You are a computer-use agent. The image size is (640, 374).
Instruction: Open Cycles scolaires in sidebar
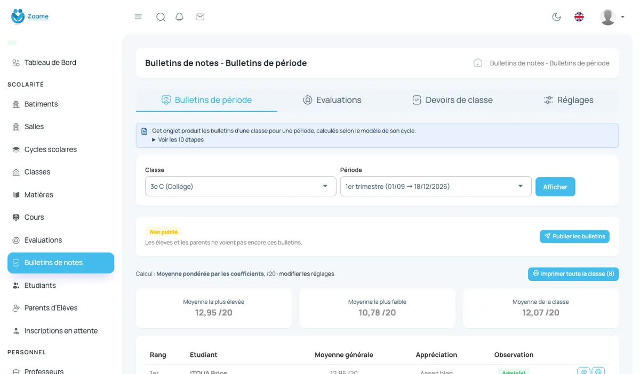[51, 149]
